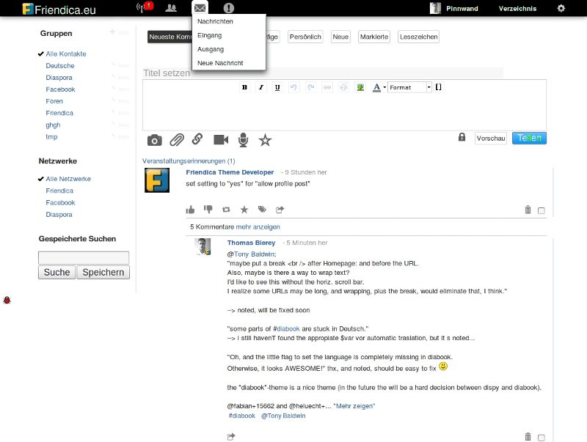This screenshot has width=587, height=442.
Task: Insert code brackets in editor
Action: pyautogui.click(x=438, y=87)
